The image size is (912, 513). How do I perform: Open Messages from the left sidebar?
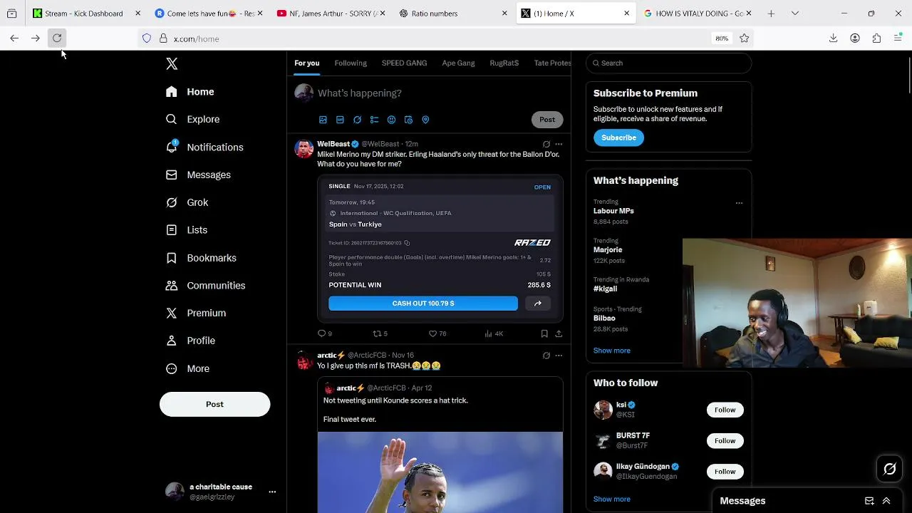[x=199, y=175]
